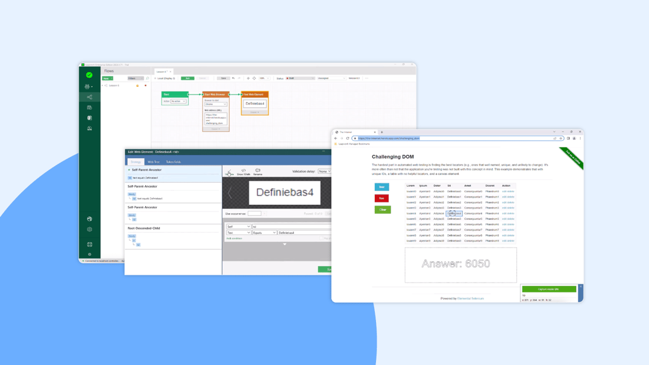649x365 pixels.
Task: Select the Flows icon in the Leapwork sidebar
Action: point(89,97)
